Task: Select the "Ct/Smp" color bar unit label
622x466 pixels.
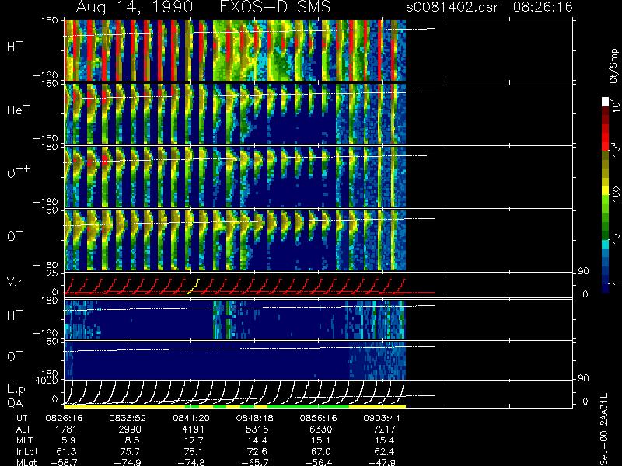Action: 613,66
